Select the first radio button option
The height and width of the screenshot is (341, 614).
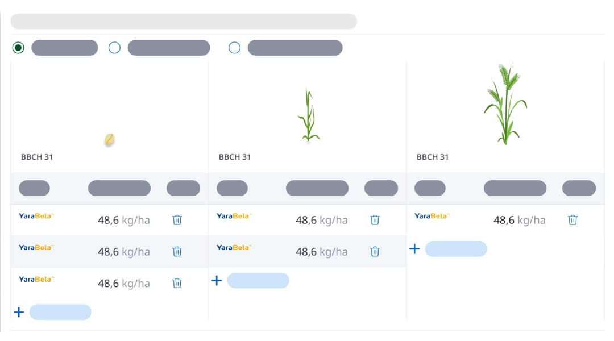coord(18,47)
